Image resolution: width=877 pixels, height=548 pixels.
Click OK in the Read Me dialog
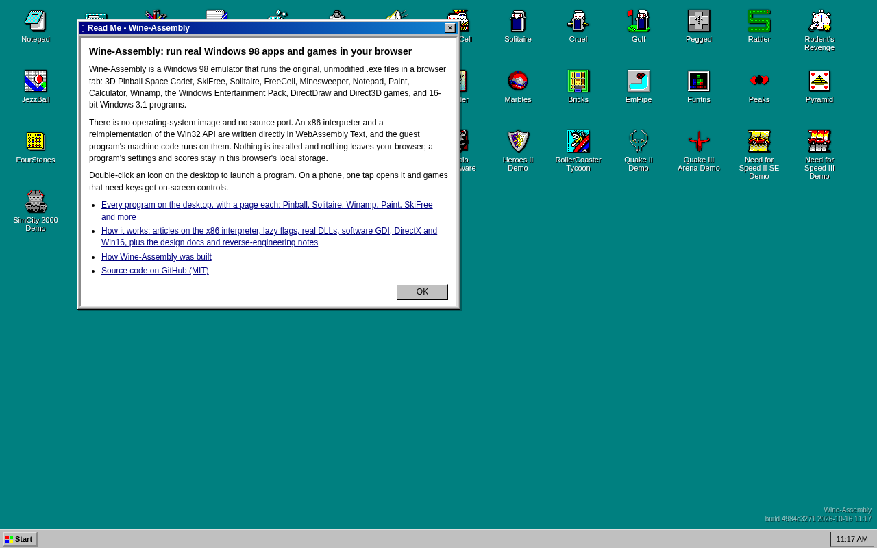(x=422, y=292)
